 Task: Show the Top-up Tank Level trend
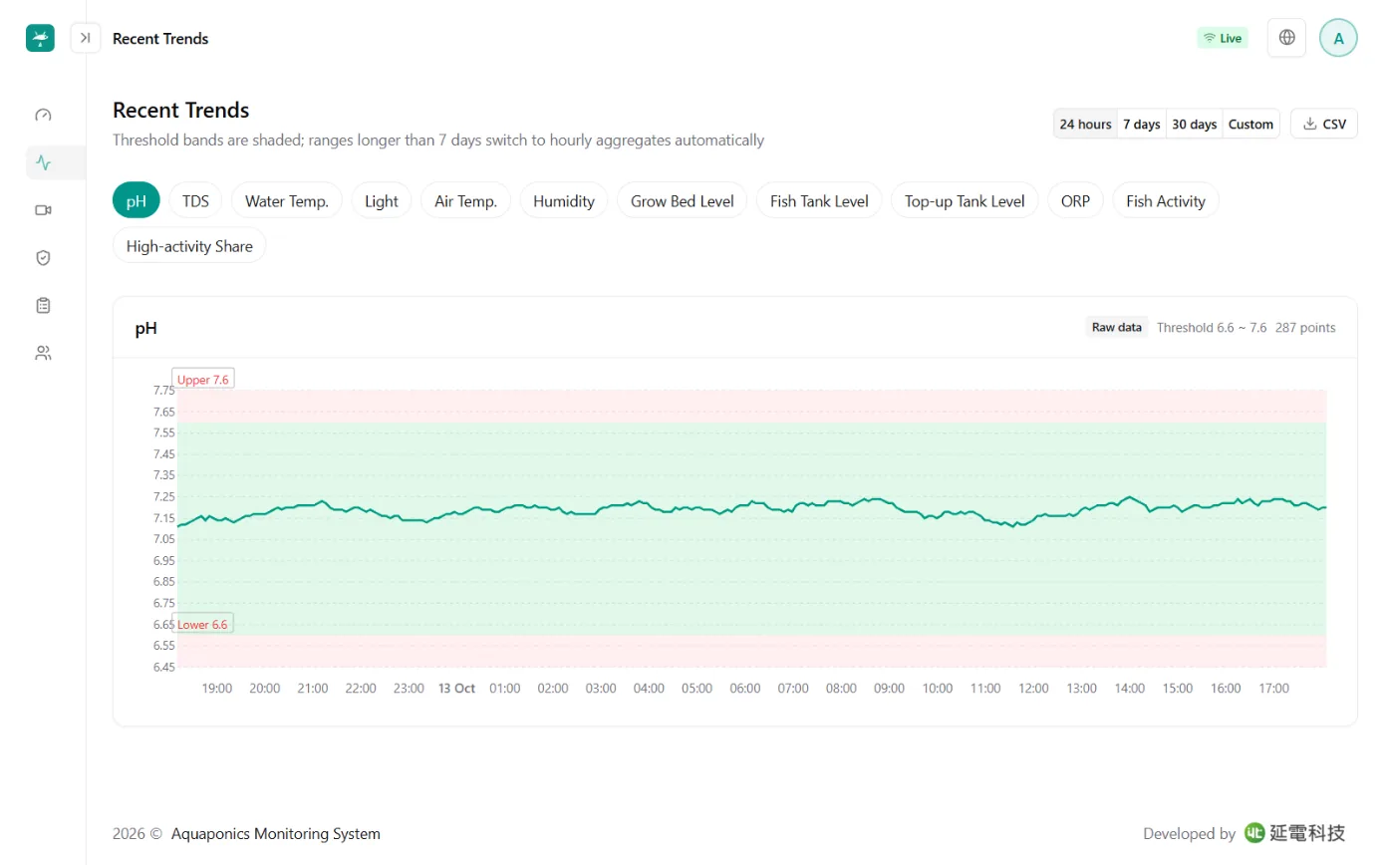coord(965,200)
